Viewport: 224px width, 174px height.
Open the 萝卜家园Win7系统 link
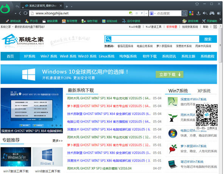pyautogui.click(x=193, y=146)
